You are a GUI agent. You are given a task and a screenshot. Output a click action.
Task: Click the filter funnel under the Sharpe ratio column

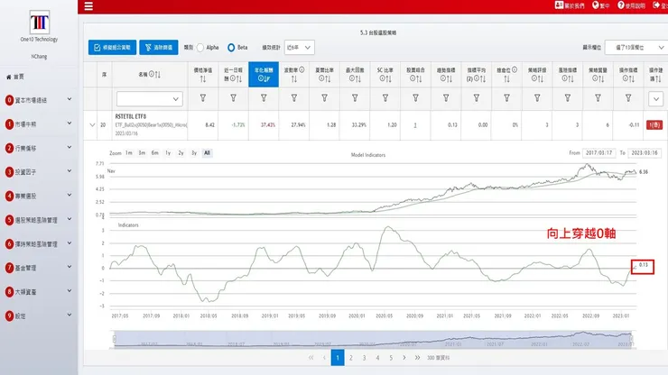pyautogui.click(x=324, y=98)
